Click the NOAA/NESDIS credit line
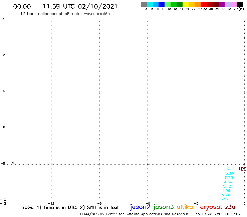Image resolution: width=247 pixels, height=217 pixels. 134,214
